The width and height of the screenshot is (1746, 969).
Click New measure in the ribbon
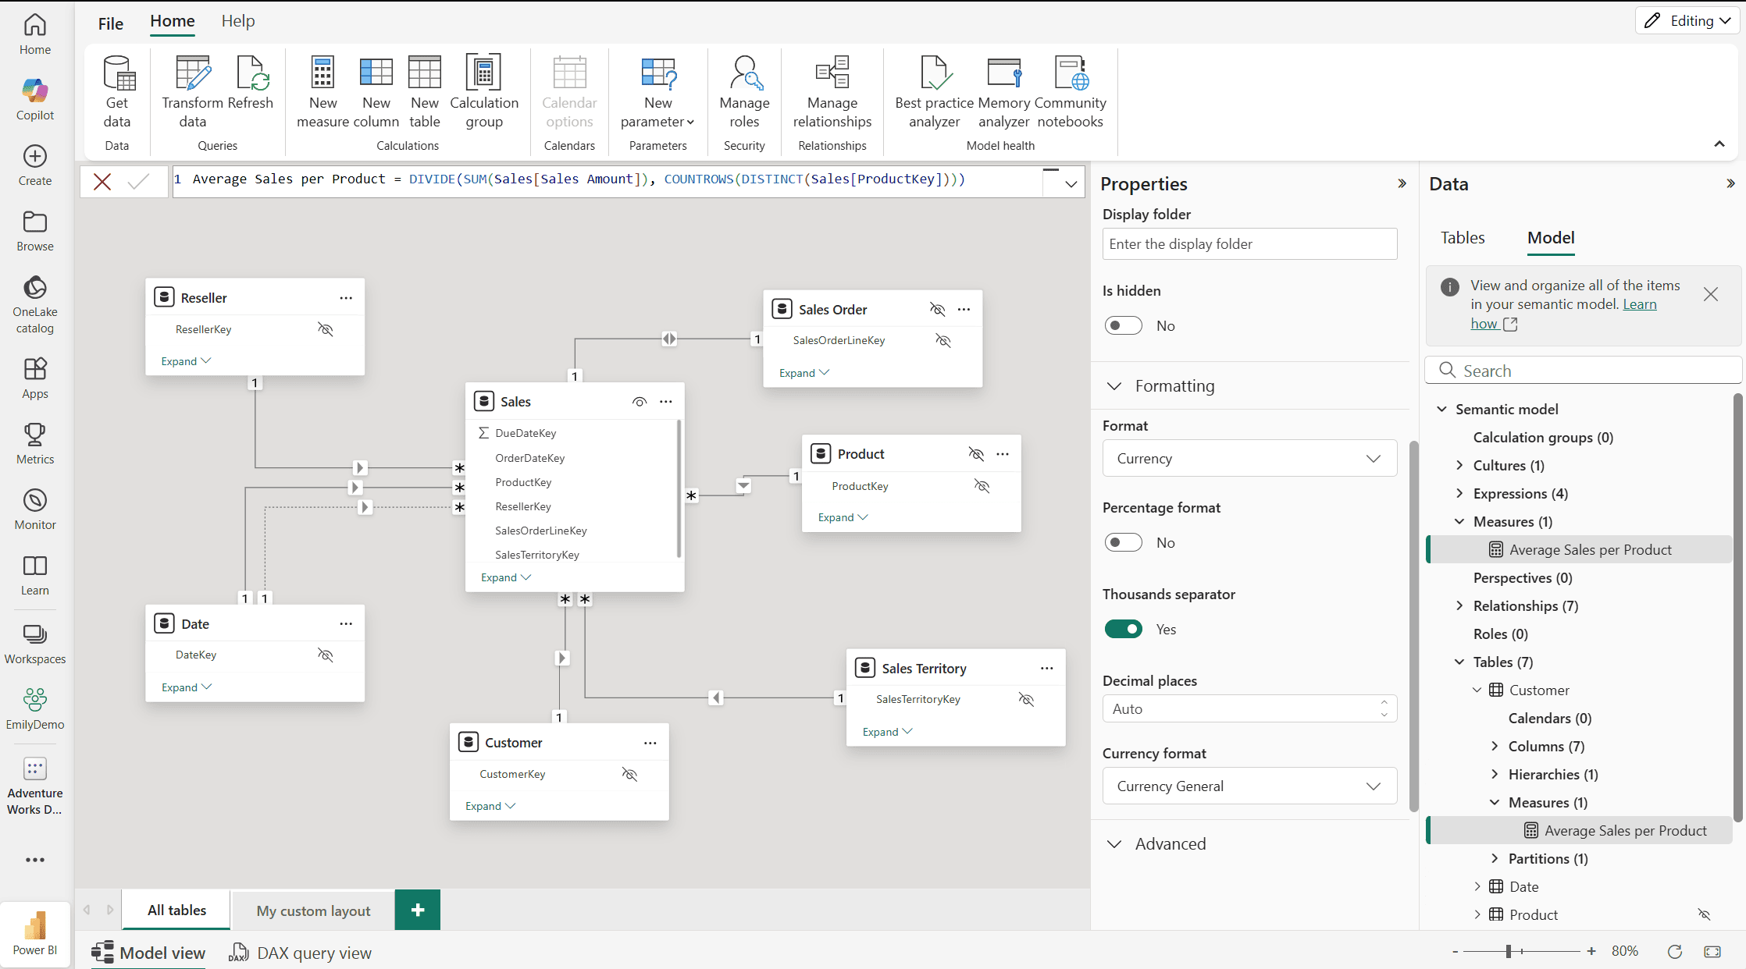tap(322, 91)
